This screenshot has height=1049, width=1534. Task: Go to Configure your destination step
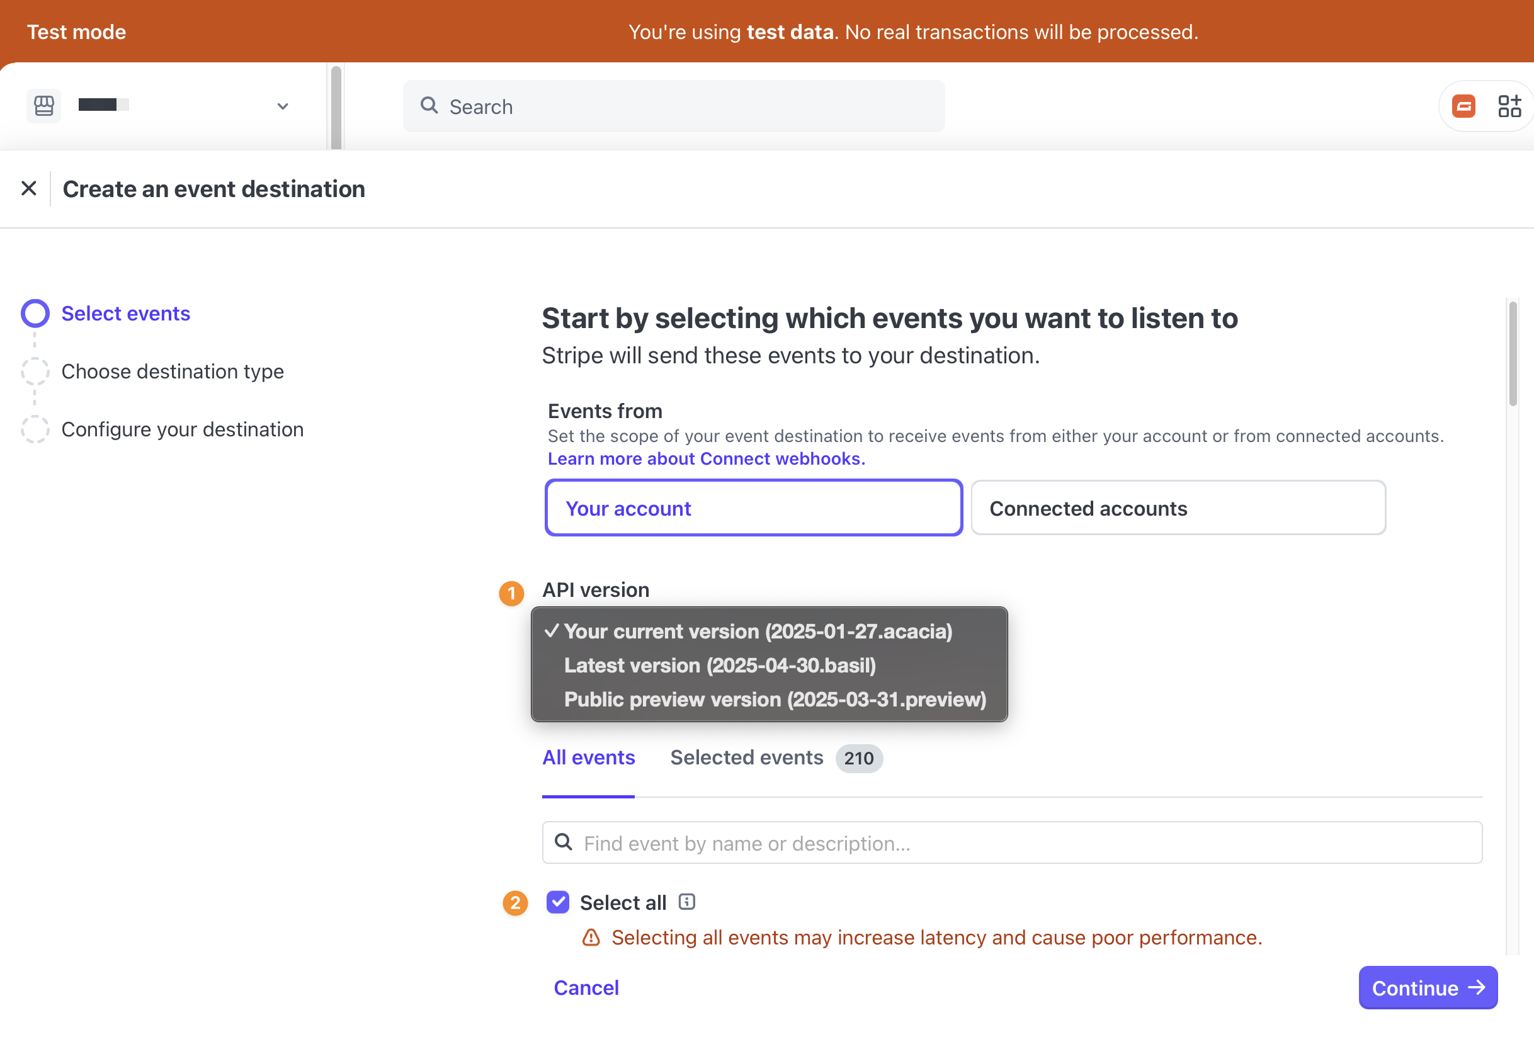[x=182, y=430]
